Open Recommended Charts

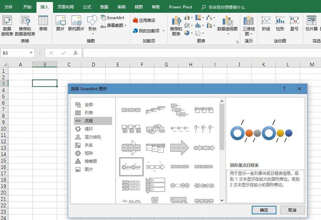[176, 25]
